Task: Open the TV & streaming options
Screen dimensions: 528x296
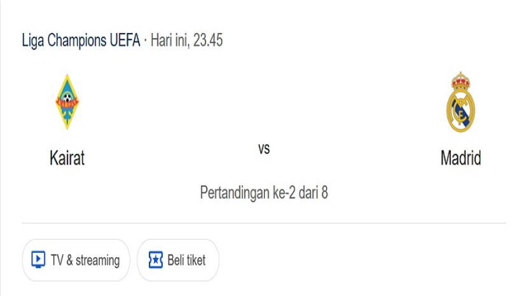Action: [76, 260]
